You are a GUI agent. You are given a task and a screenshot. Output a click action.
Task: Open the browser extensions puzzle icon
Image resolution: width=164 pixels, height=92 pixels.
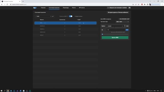(x=145, y=5)
